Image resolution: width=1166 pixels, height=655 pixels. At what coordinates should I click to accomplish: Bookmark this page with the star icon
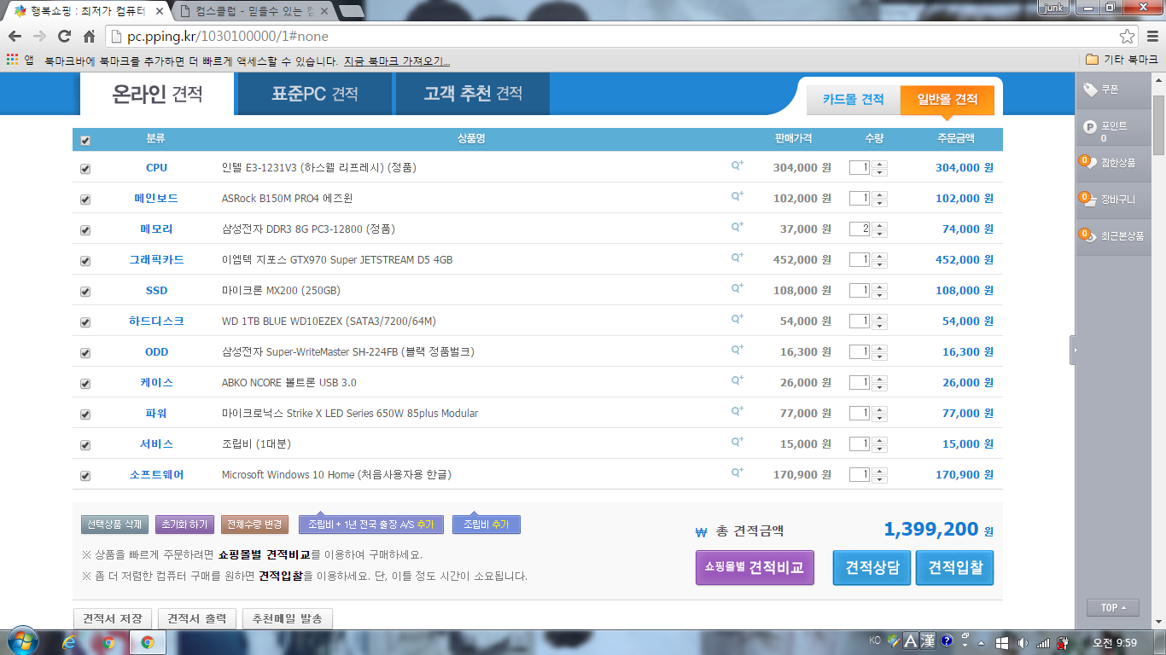tap(1128, 36)
